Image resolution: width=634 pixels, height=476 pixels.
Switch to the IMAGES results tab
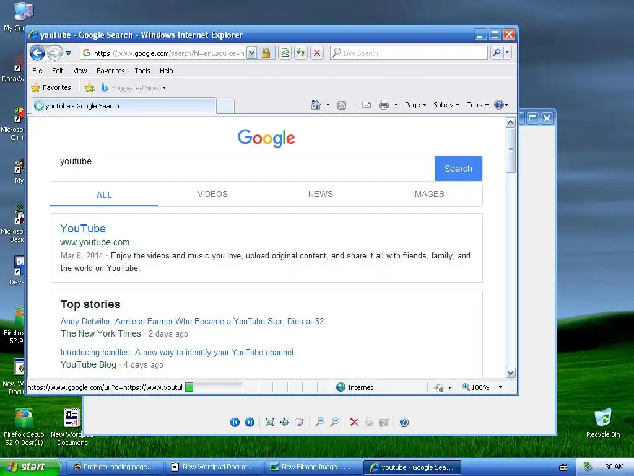click(428, 194)
